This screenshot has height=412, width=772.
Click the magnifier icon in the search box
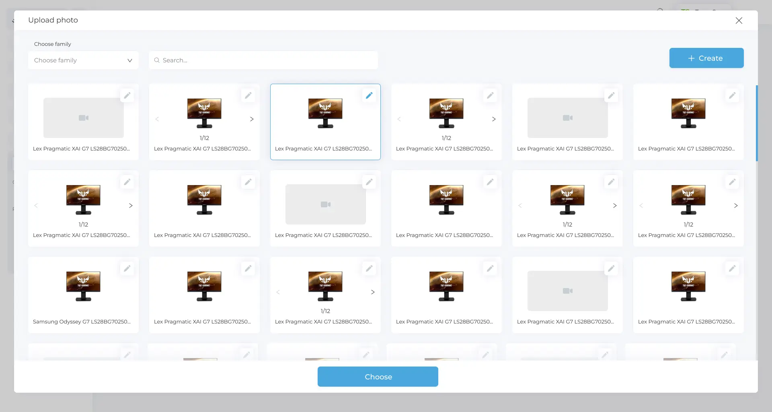[157, 60]
